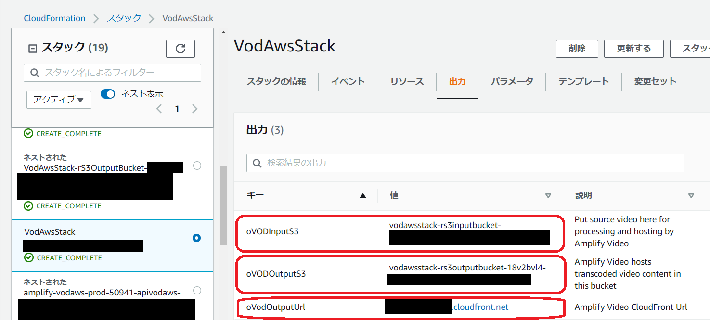Click the stack name filter field
Screen dimensions: 710x320
tap(112, 73)
